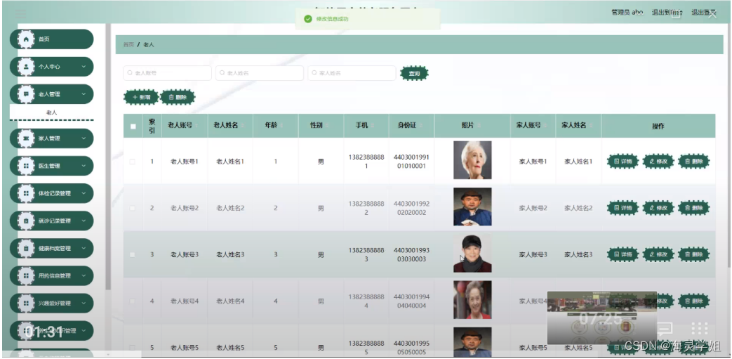Click the video player comment bubble icon
Screen dimensions: 732x359
(x=665, y=329)
